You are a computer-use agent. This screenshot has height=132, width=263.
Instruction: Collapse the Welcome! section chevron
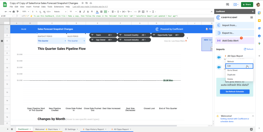coord(253,116)
